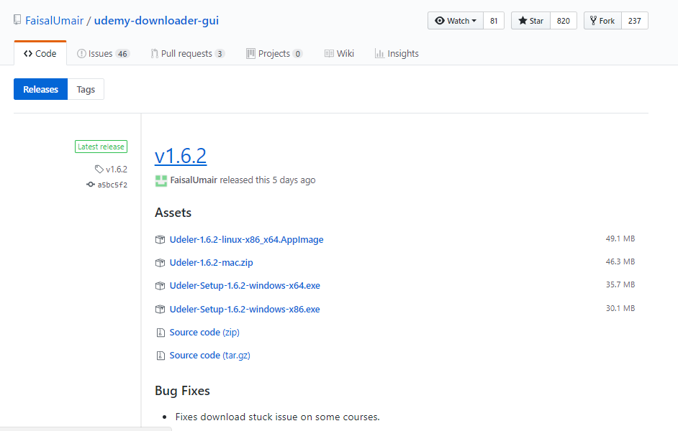Open the v1.6.2 tag link in sidebar
The height and width of the screenshot is (431, 678).
pos(117,169)
